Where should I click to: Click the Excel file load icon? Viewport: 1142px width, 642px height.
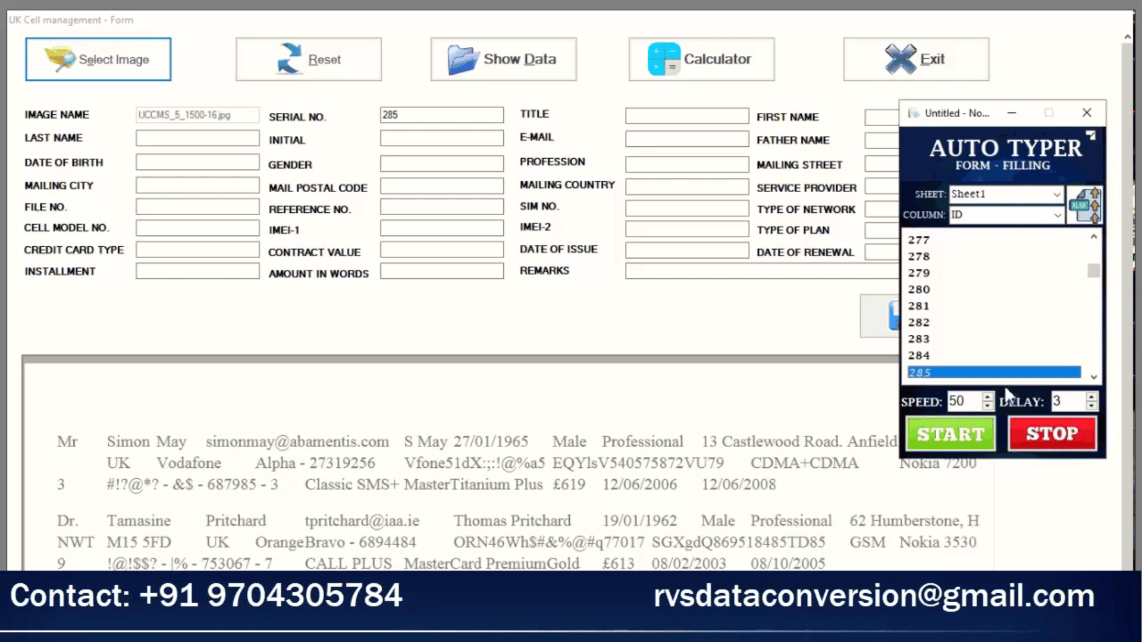1085,204
